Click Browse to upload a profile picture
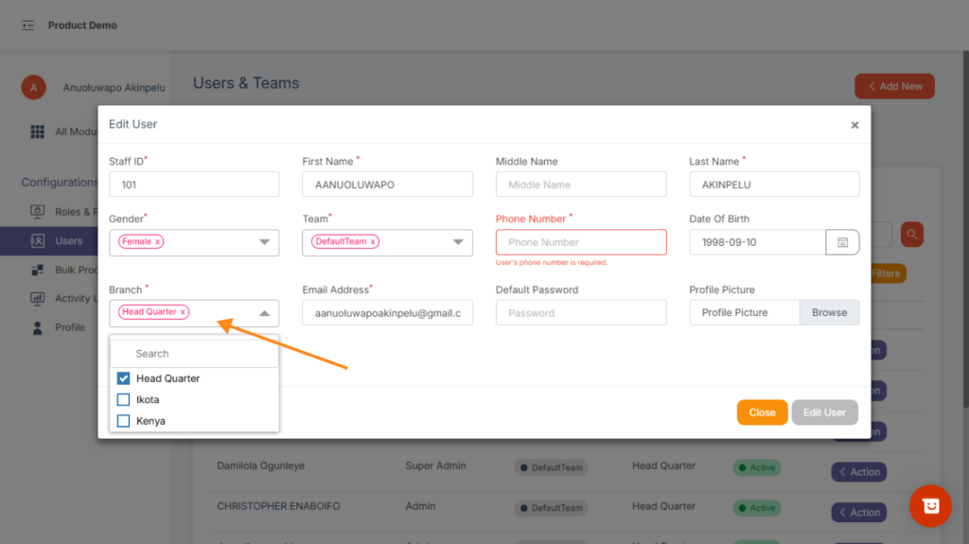Screen dimensions: 969x544 pyautogui.click(x=829, y=313)
